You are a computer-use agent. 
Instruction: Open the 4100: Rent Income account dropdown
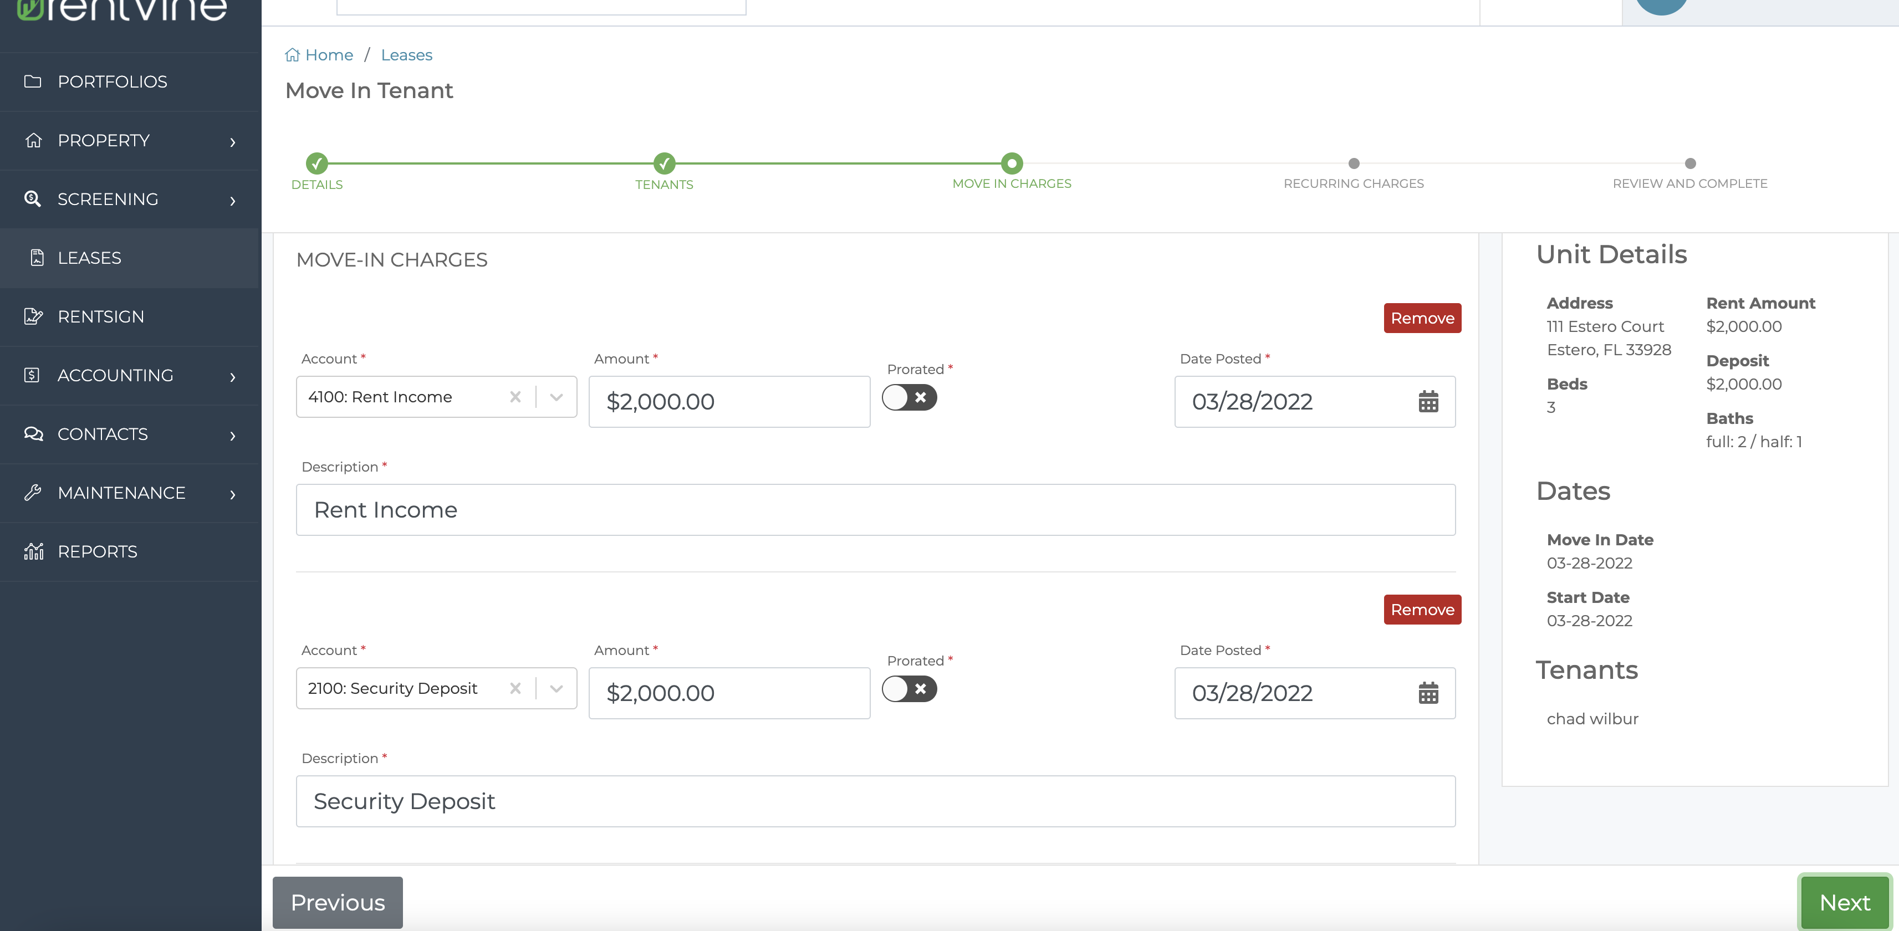pyautogui.click(x=557, y=397)
